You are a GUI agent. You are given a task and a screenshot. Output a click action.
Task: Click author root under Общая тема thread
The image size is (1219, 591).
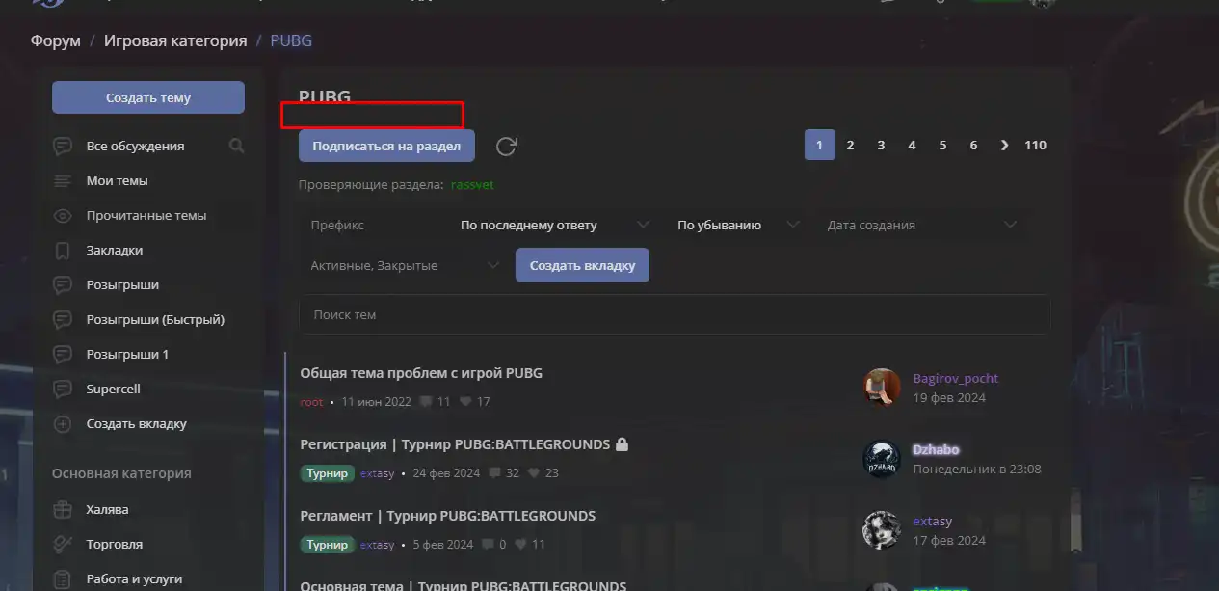(311, 401)
